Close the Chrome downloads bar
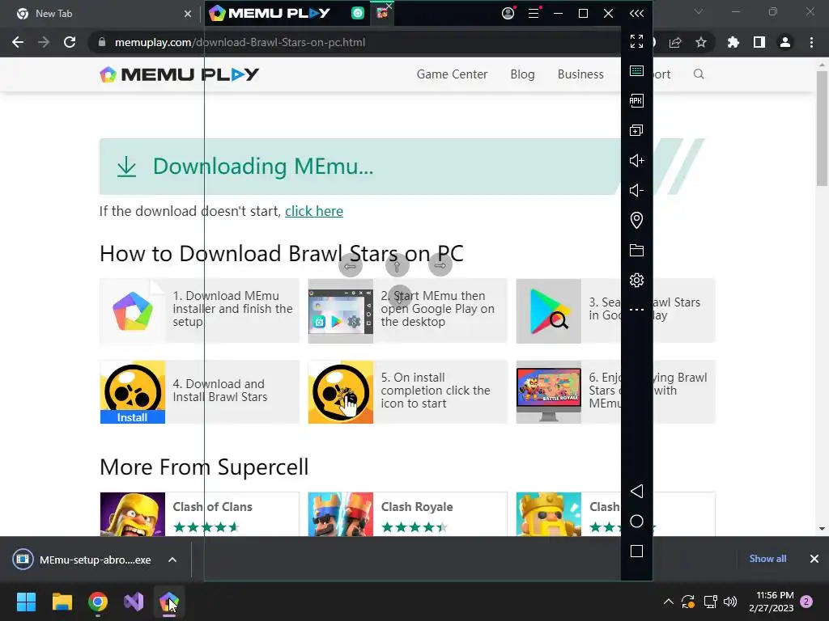The width and height of the screenshot is (829, 621). (x=814, y=559)
